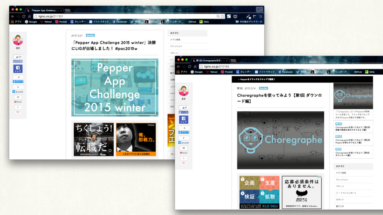Click Home icon in Pepper App Challenge window

point(29,16)
